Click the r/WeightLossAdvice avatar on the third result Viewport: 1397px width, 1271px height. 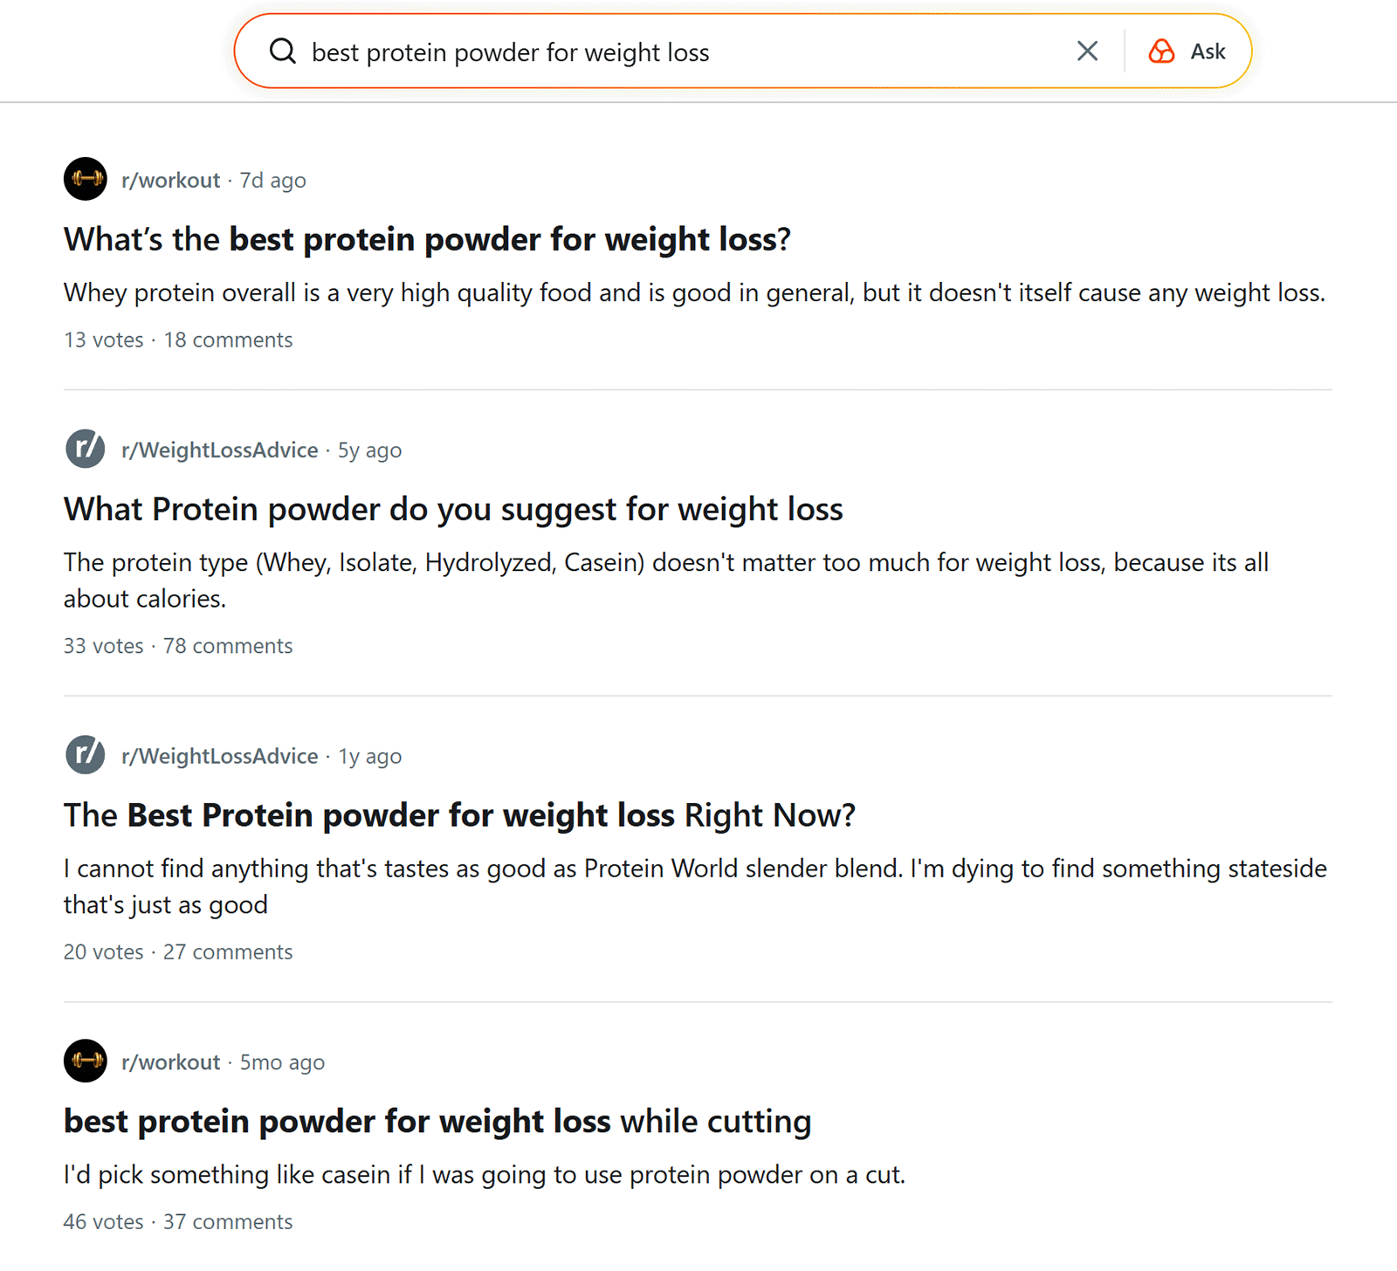click(85, 754)
